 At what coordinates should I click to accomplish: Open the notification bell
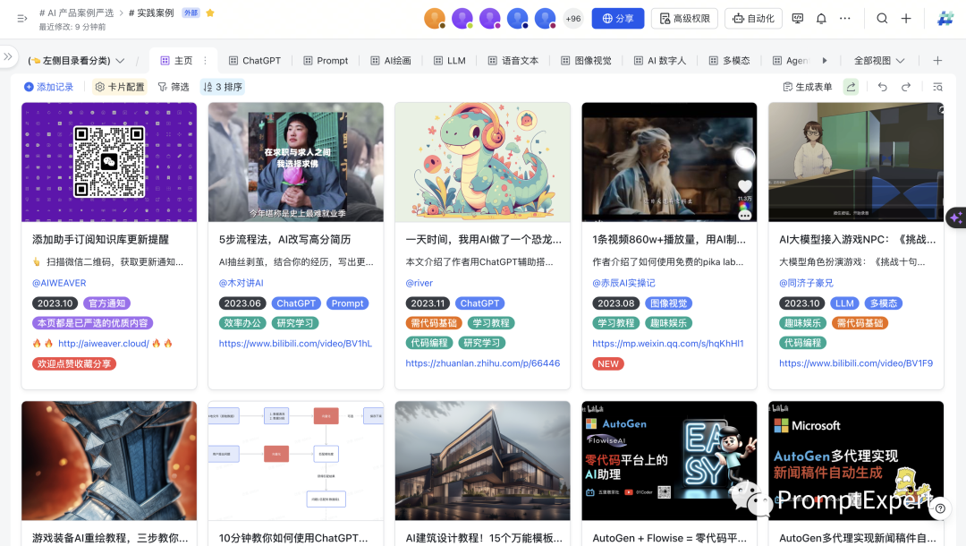coord(821,19)
